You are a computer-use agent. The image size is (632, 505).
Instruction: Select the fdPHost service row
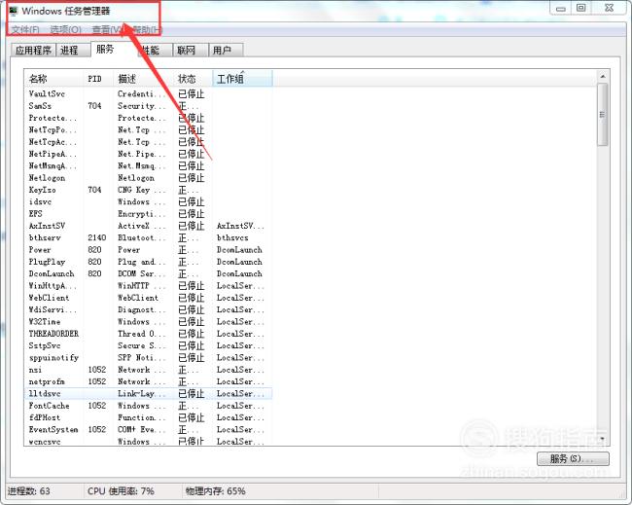(149, 417)
